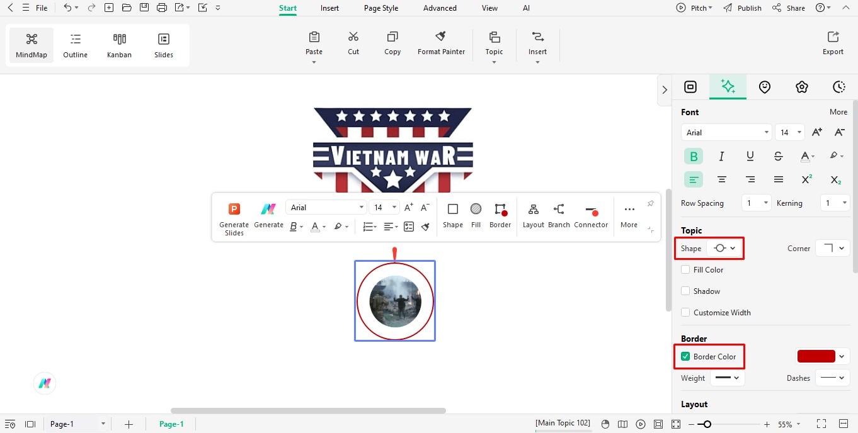This screenshot has height=433, width=858.
Task: Click the Publish button
Action: pyautogui.click(x=743, y=8)
